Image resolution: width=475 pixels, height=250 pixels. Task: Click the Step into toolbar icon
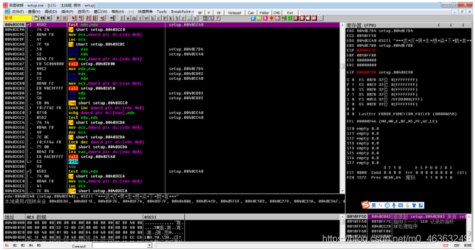(73, 18)
